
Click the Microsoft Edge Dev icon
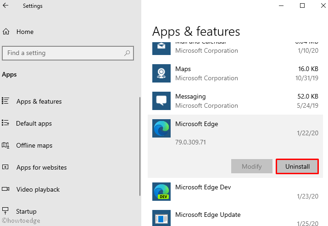pyautogui.click(x=161, y=192)
